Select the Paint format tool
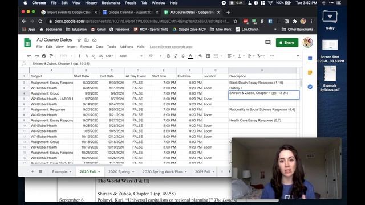365x205 pixels. pos(51,56)
